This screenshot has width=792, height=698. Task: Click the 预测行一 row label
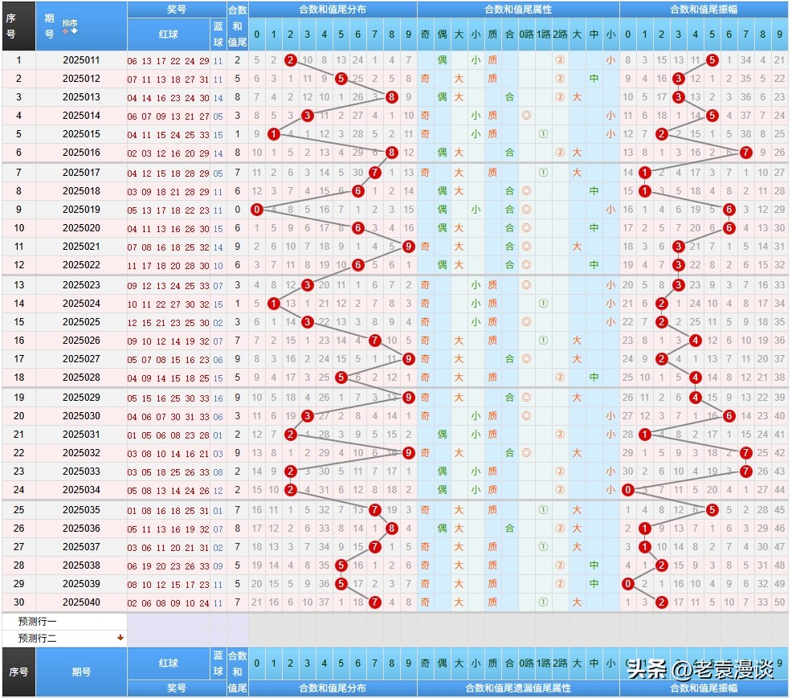[38, 622]
